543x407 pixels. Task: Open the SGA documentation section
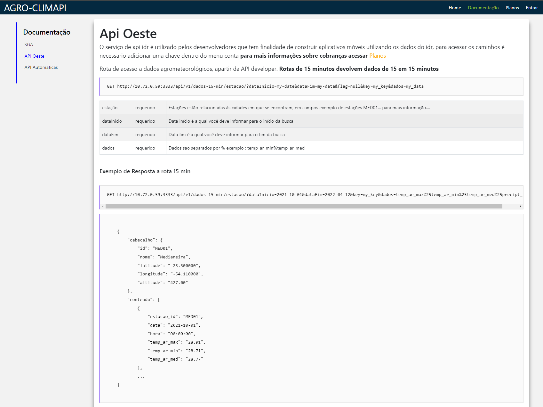pyautogui.click(x=28, y=45)
